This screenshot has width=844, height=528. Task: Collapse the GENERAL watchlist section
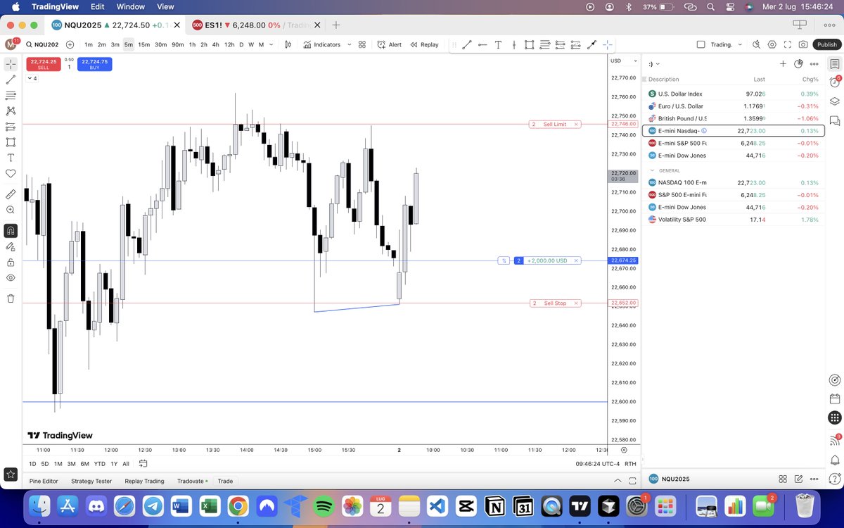652,170
